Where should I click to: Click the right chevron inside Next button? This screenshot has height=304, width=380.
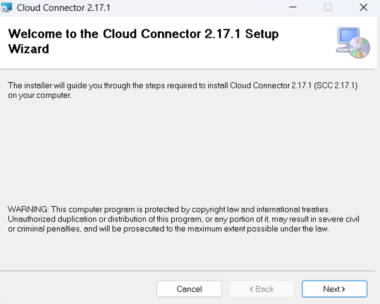[343, 289]
